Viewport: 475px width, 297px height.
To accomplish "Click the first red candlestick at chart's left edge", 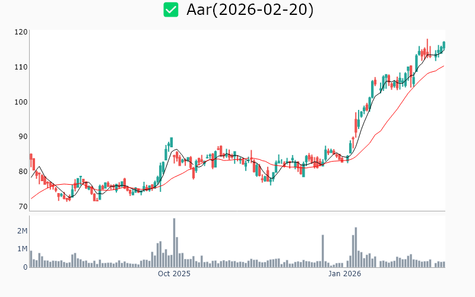I will pyautogui.click(x=31, y=159).
